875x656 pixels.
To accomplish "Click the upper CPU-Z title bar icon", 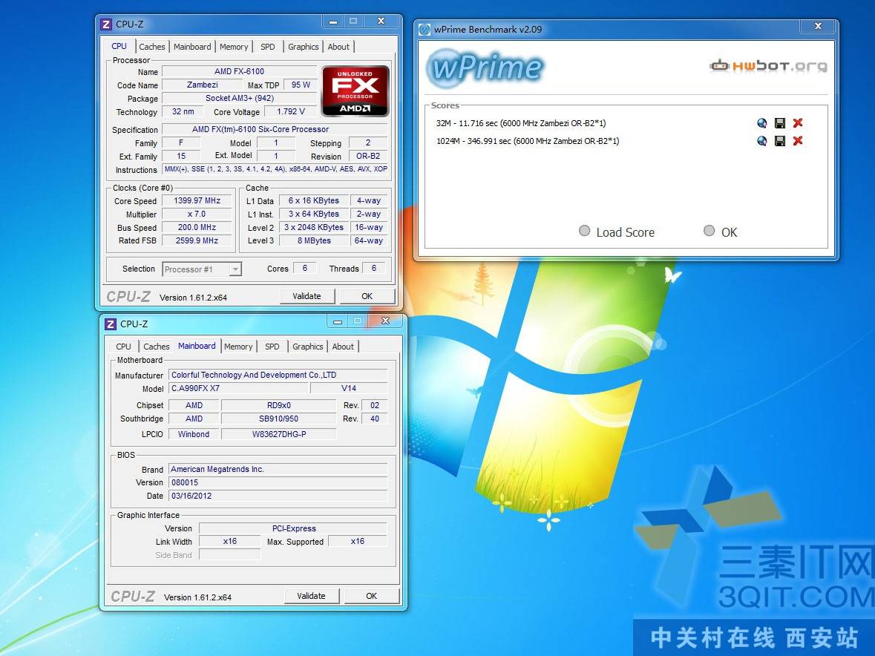I will tap(106, 24).
